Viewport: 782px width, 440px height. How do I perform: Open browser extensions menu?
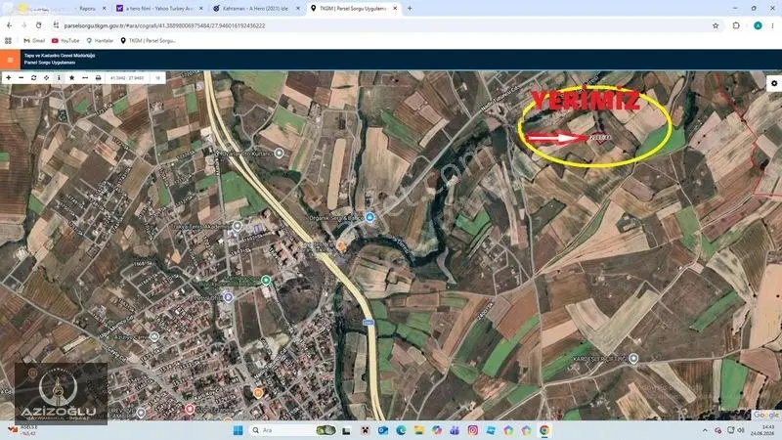(736, 25)
